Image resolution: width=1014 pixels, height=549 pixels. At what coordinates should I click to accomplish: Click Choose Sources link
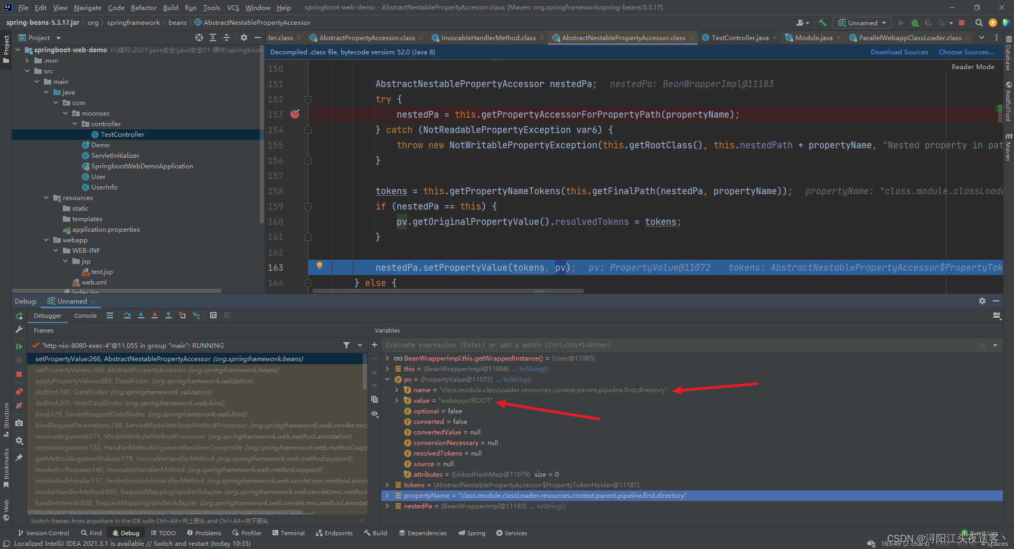coord(966,52)
